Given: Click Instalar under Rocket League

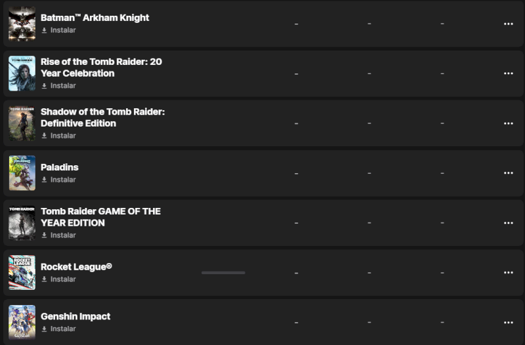Looking at the screenshot, I should (x=63, y=279).
